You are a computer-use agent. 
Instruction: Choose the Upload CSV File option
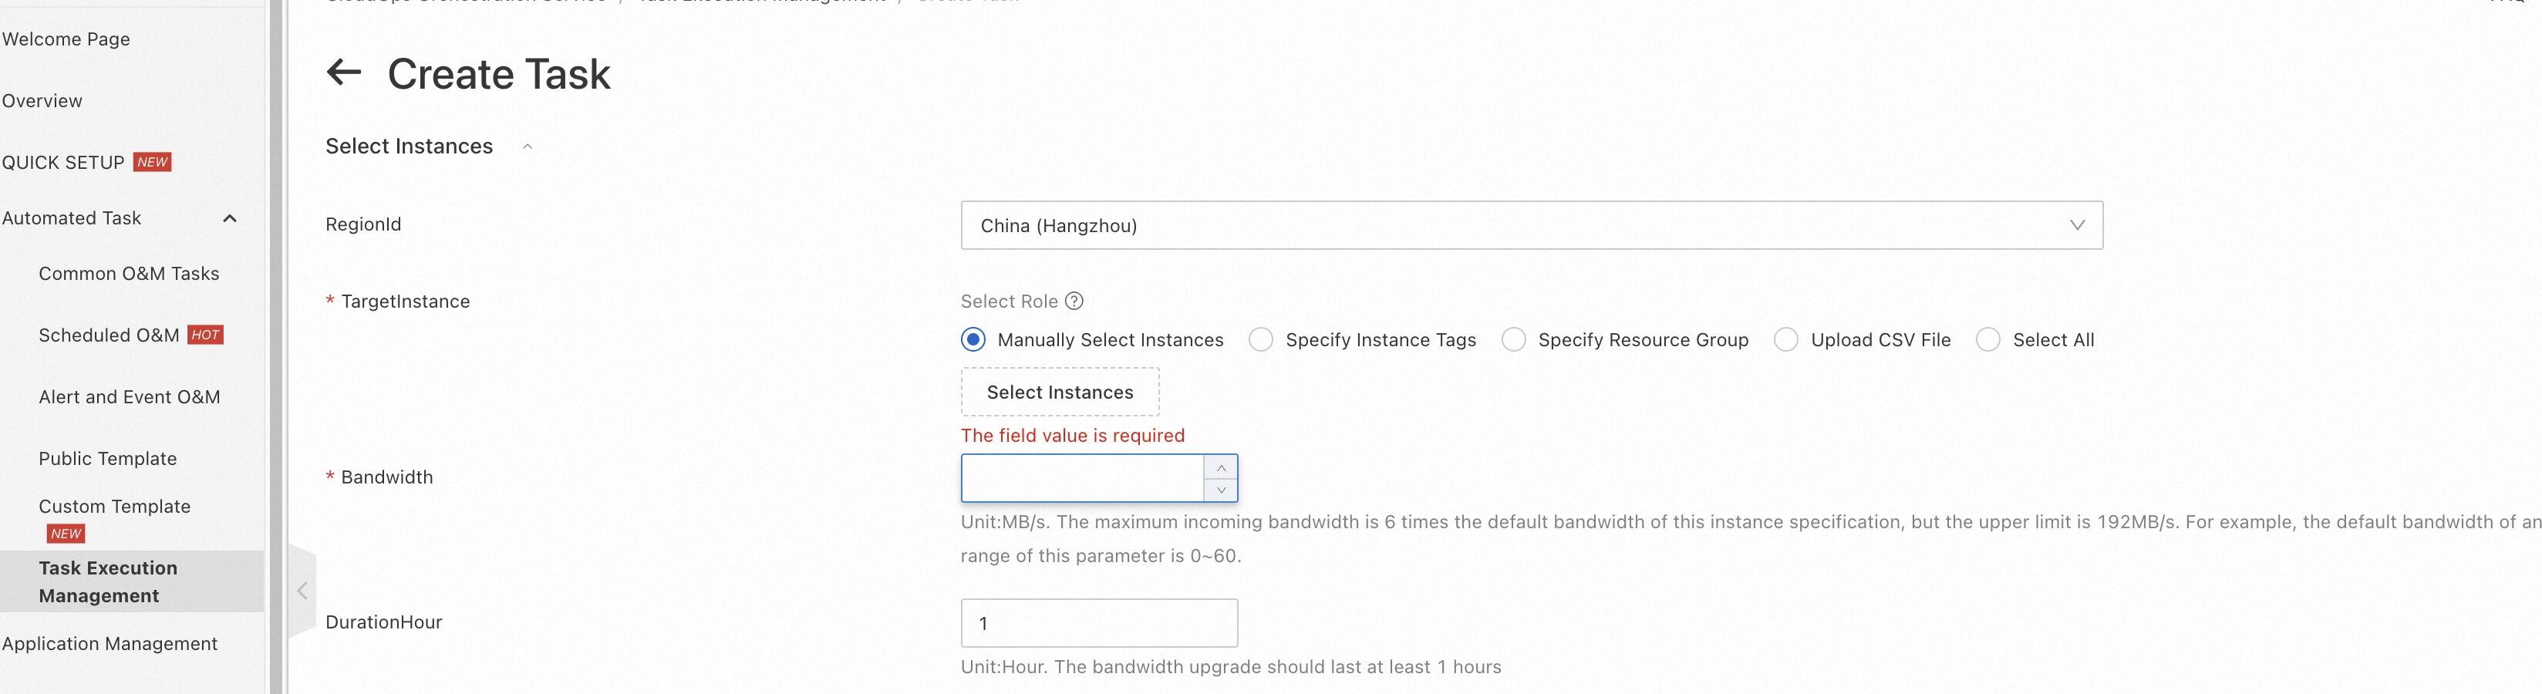(1786, 339)
